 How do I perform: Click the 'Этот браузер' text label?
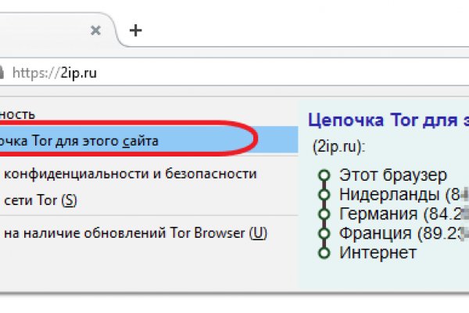(x=393, y=174)
